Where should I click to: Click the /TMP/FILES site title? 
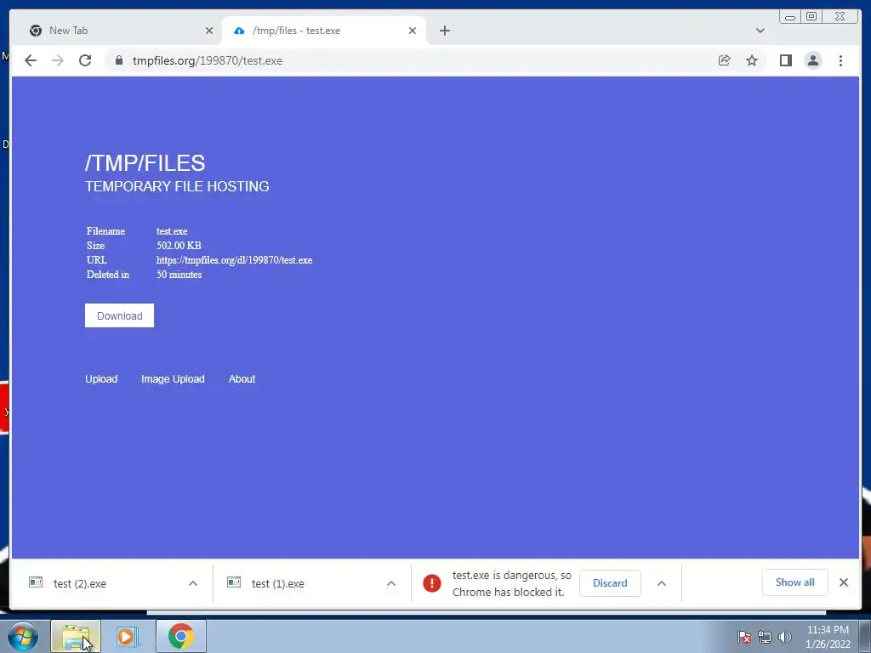pos(145,163)
